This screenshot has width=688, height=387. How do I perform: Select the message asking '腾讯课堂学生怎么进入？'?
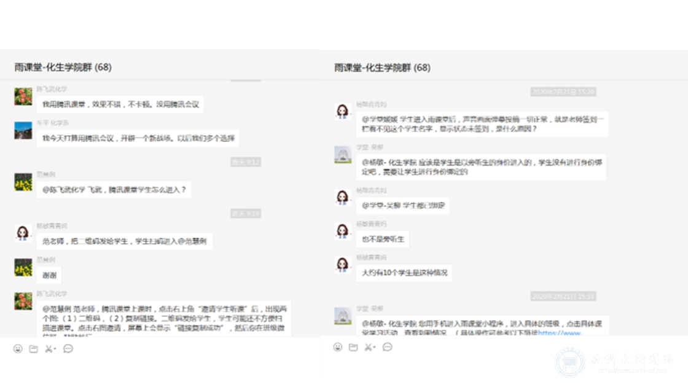tap(114, 190)
